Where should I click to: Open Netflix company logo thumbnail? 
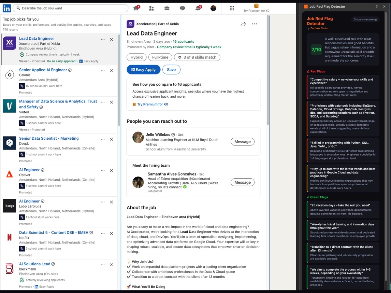pos(9,237)
